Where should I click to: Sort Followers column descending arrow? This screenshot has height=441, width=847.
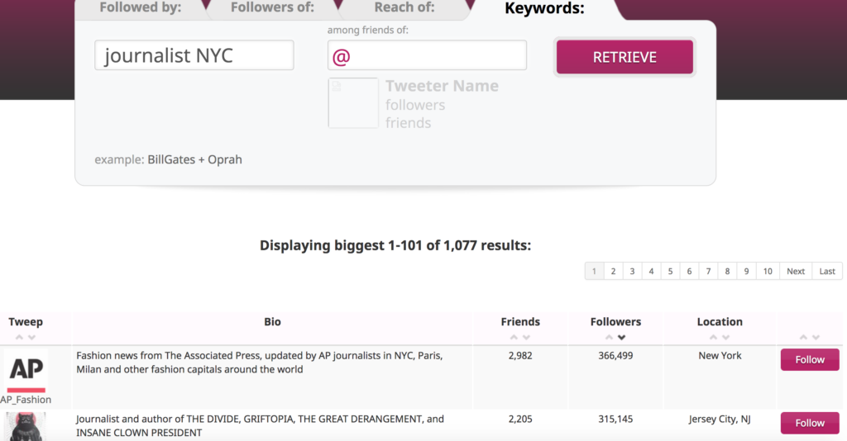[x=622, y=338]
